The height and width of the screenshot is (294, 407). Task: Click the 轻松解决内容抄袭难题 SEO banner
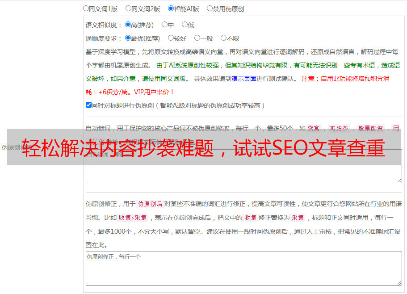pyautogui.click(x=204, y=147)
